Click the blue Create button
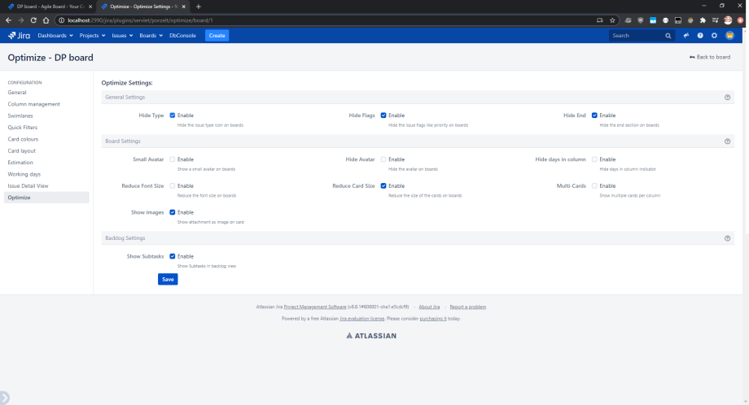This screenshot has width=749, height=405. click(x=217, y=35)
